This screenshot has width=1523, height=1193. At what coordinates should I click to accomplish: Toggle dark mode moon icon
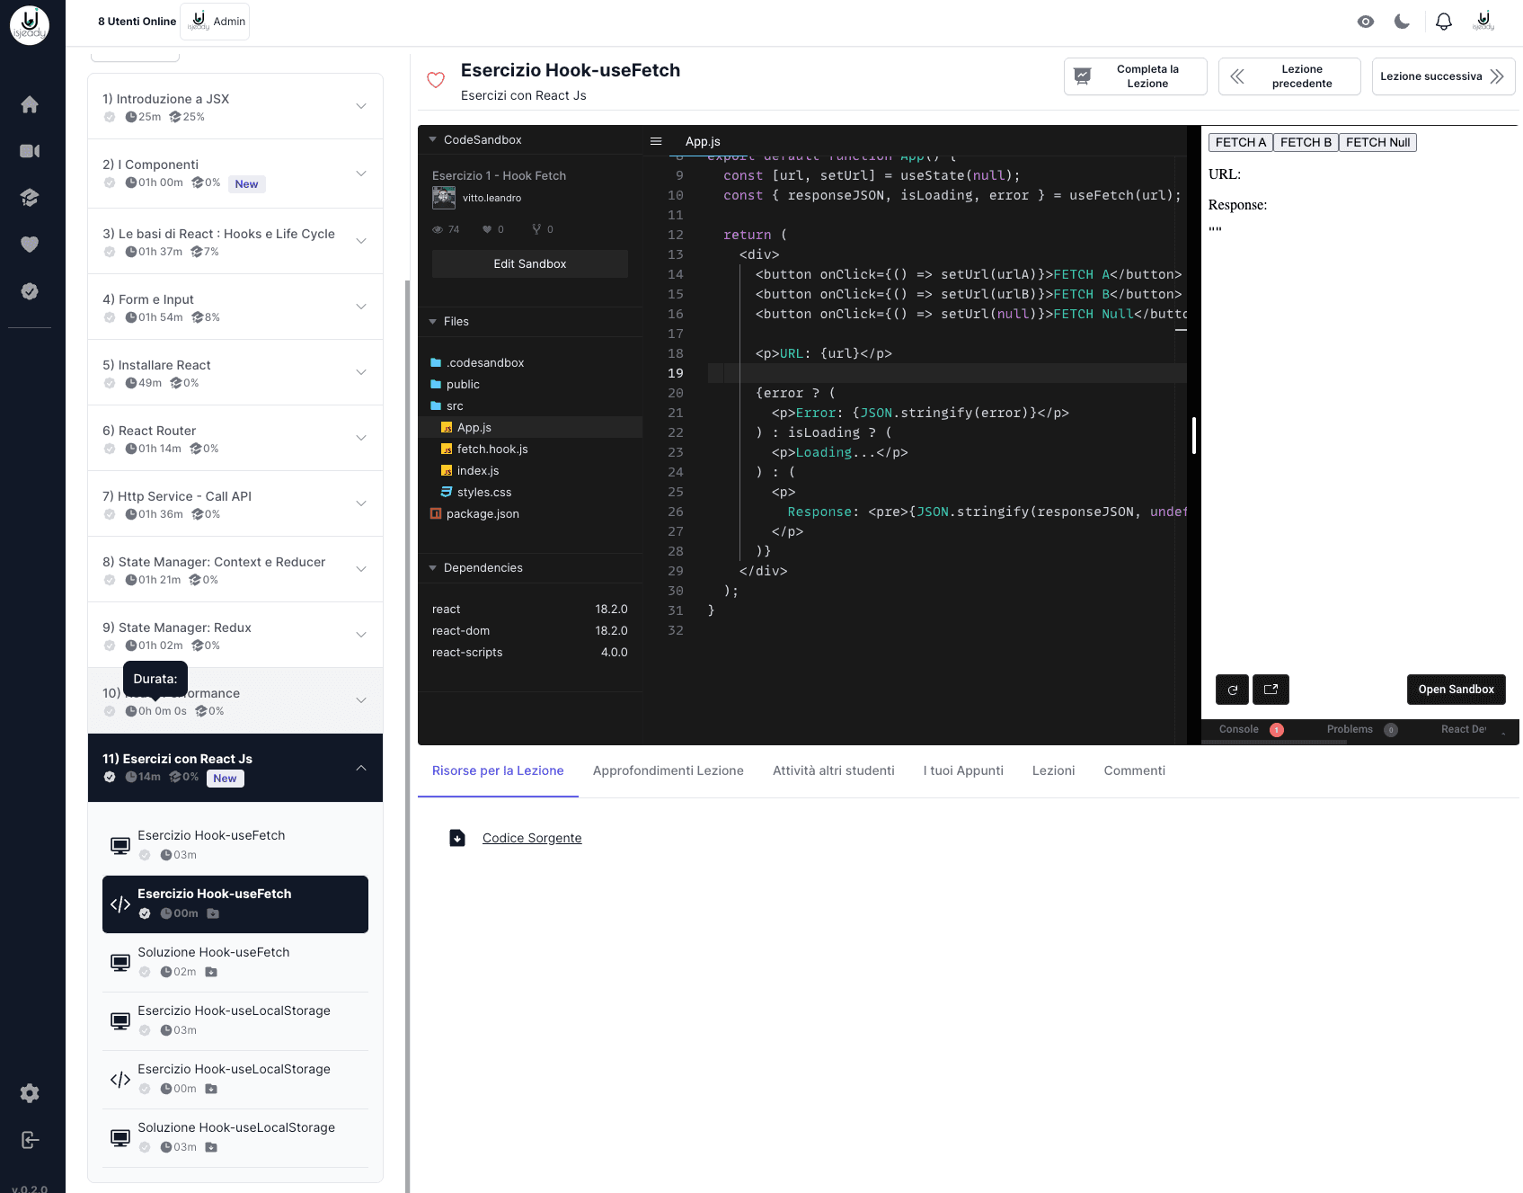pos(1402,22)
